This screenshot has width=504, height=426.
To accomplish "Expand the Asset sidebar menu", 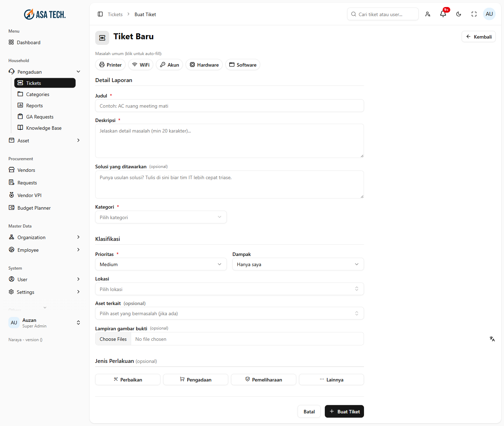I will [x=44, y=140].
